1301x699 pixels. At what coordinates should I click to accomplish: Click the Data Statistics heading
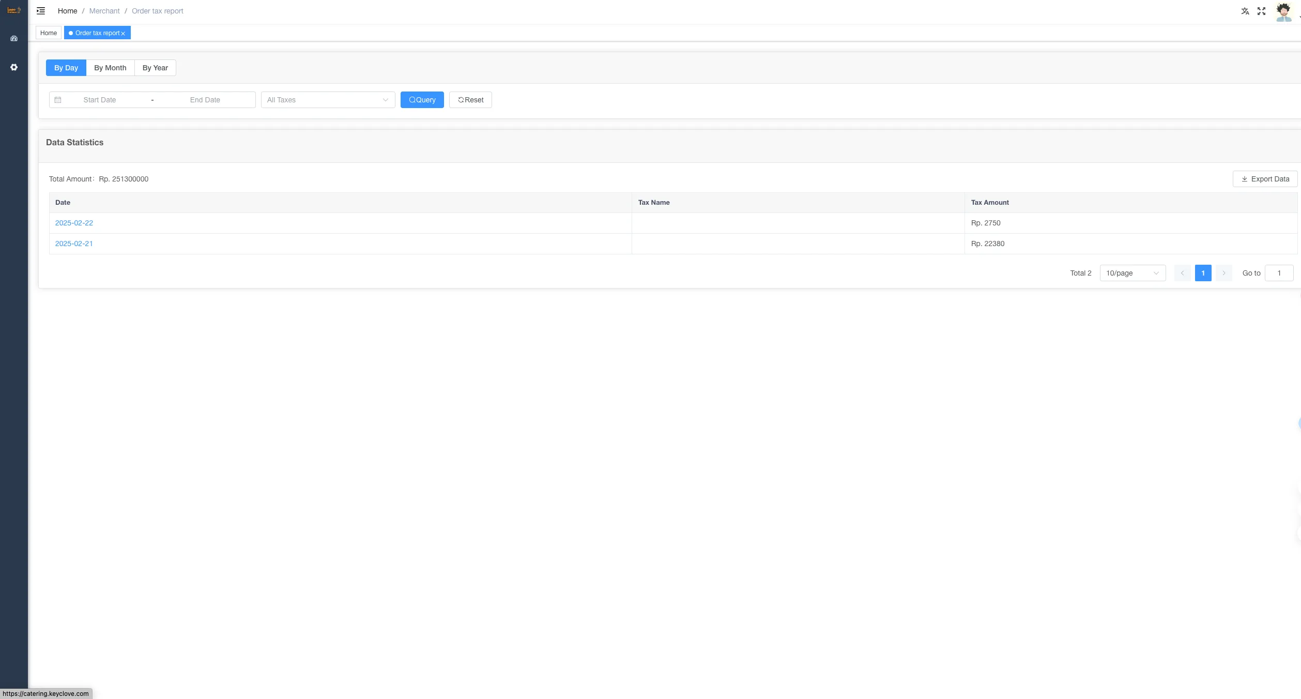[74, 142]
